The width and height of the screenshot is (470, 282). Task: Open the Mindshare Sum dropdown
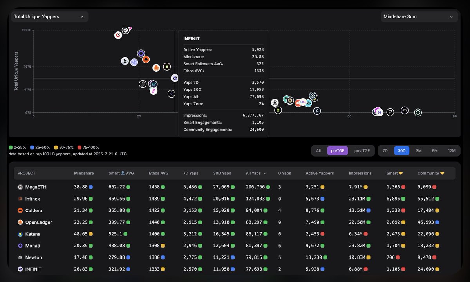[x=419, y=16]
